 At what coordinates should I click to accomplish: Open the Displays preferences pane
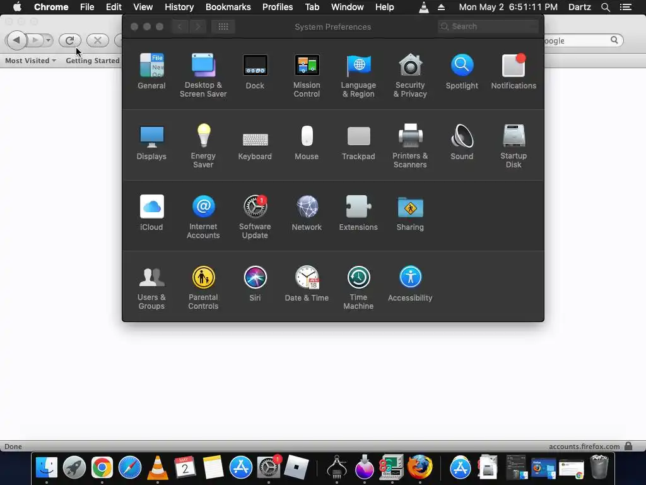151,142
